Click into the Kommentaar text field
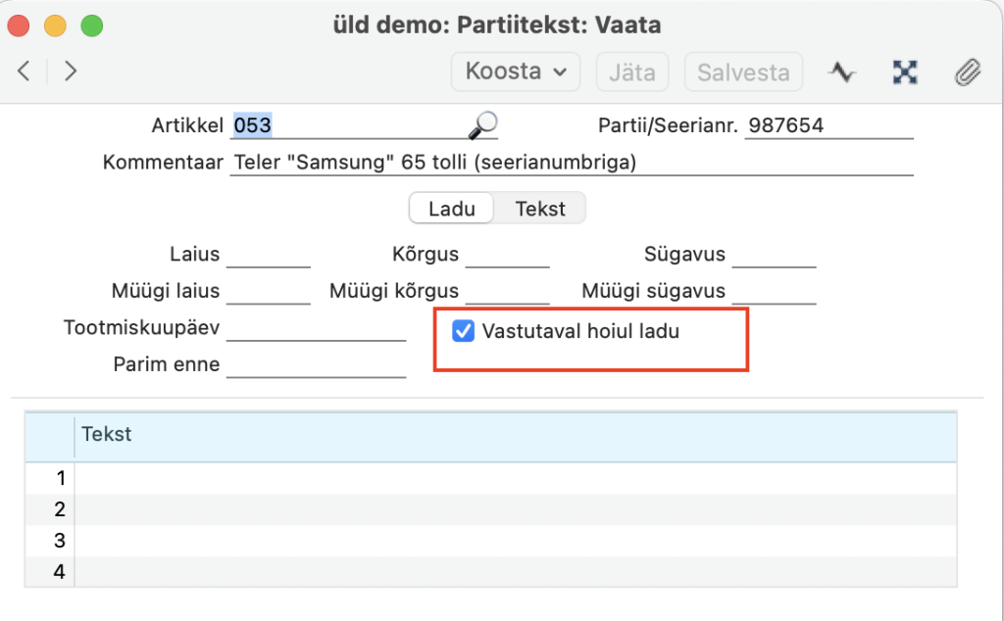Viewport: 1004px width, 621px height. (571, 163)
